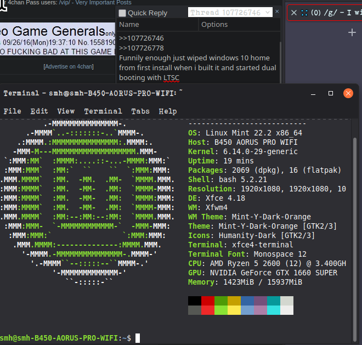
Task: Open a new browser tab with plus
Action: pos(352,32)
